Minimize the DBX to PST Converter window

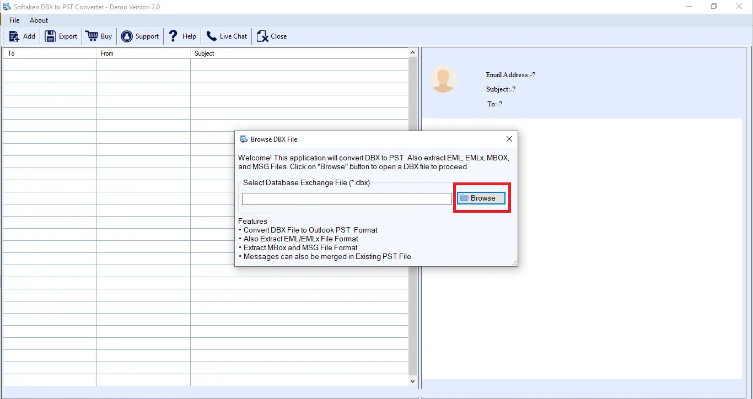point(690,7)
